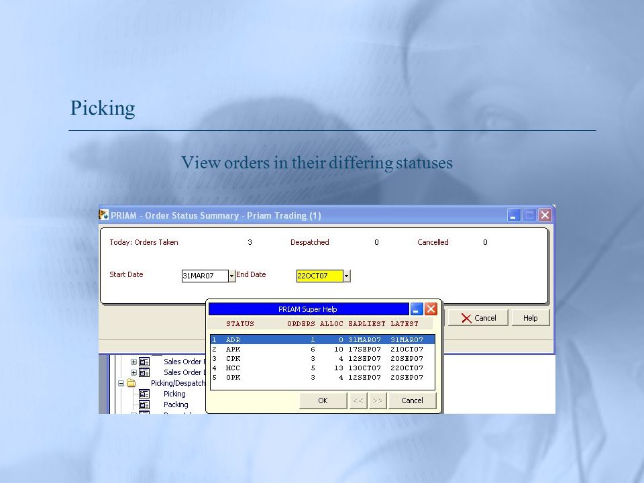This screenshot has height=483, width=644.
Task: Select the CPK status row
Action: point(323,358)
